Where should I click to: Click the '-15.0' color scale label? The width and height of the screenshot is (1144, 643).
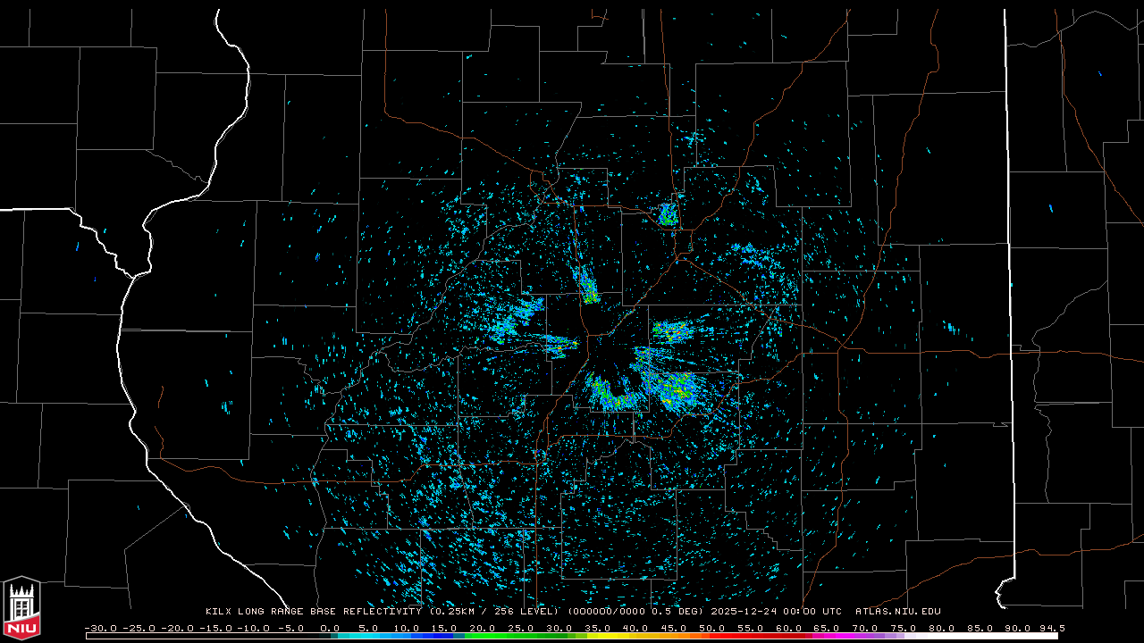(x=216, y=628)
